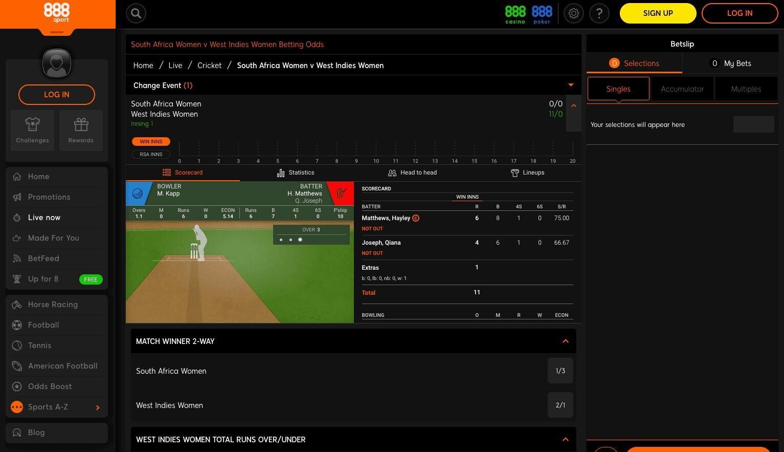Click the Odds Boost icon
The height and width of the screenshot is (452, 784).
tap(17, 386)
